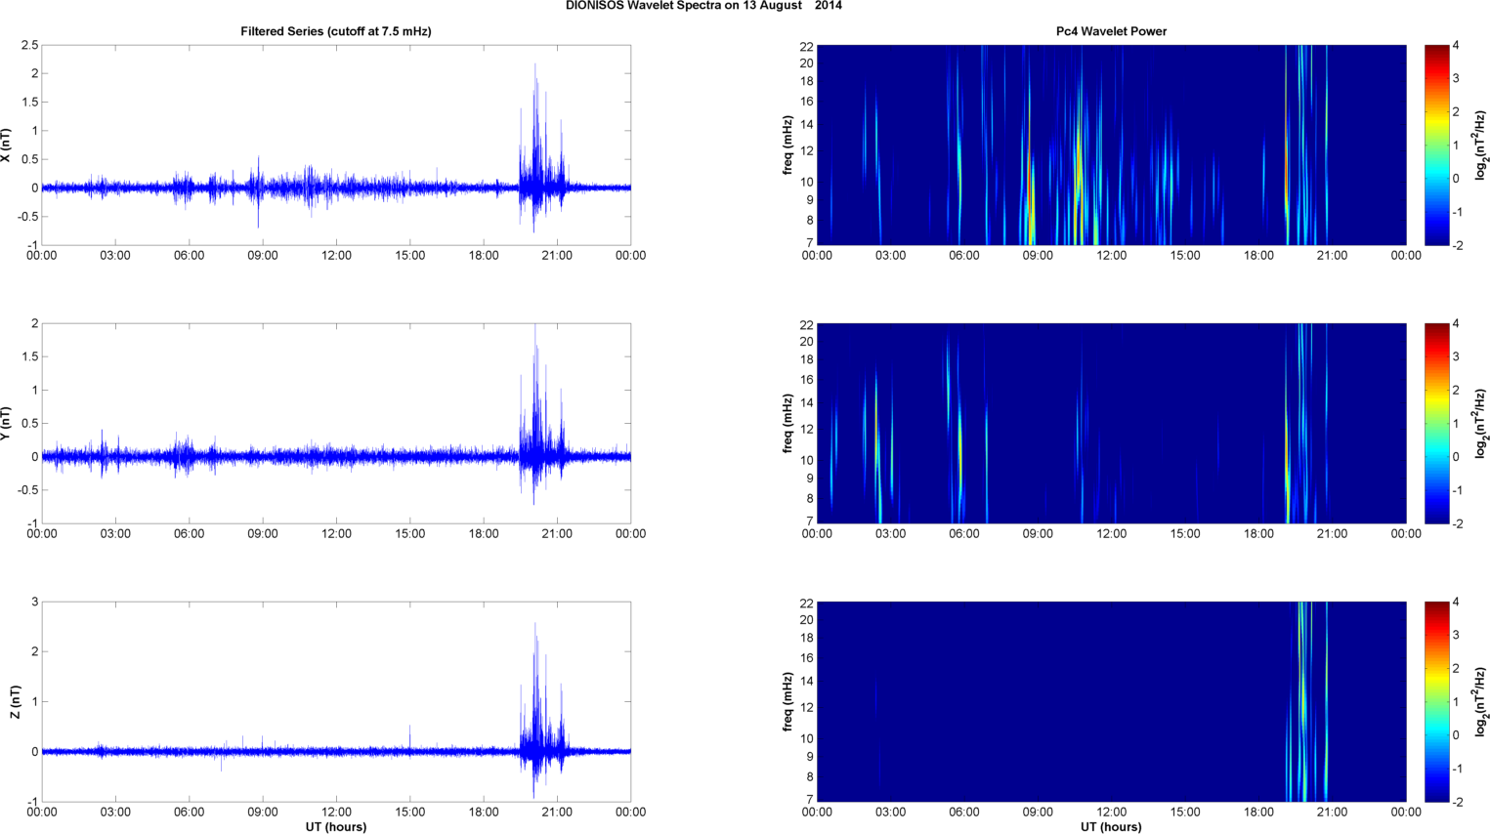Click the log2(nT²/Hz) label on the Z colorbar
This screenshot has height=834, width=1490.
coord(1481,701)
